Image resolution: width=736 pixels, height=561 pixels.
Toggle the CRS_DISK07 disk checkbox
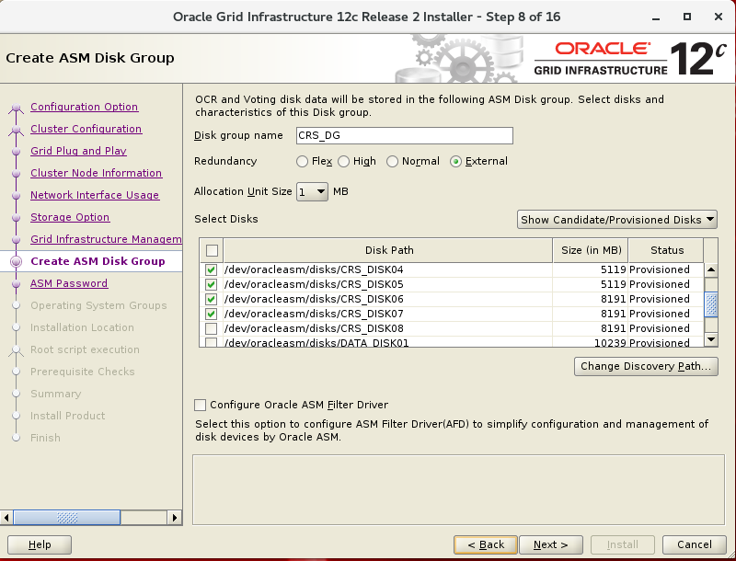point(212,314)
